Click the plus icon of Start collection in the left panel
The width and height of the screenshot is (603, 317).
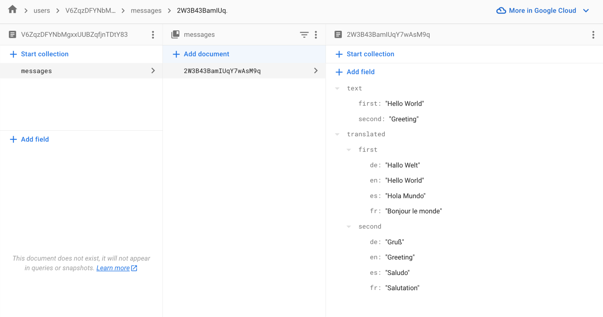(13, 54)
